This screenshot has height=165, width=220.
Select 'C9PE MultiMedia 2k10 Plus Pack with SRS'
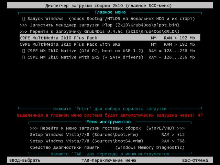110,44
